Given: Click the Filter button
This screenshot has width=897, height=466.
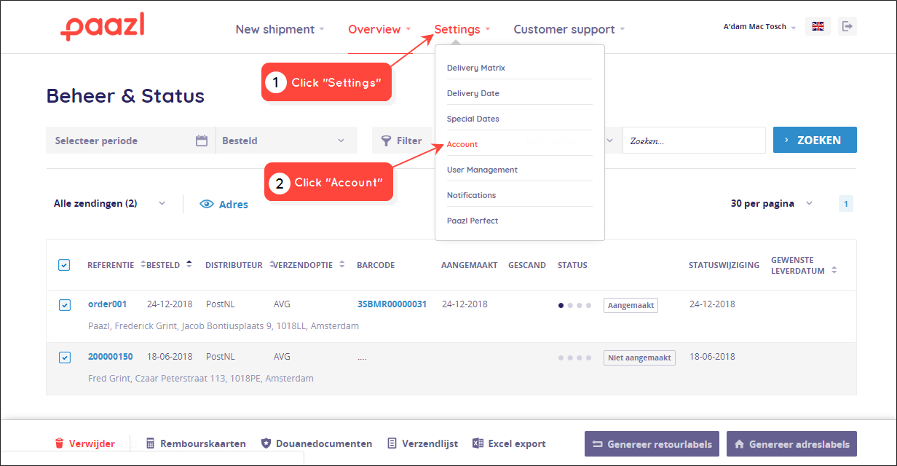Looking at the screenshot, I should point(403,141).
